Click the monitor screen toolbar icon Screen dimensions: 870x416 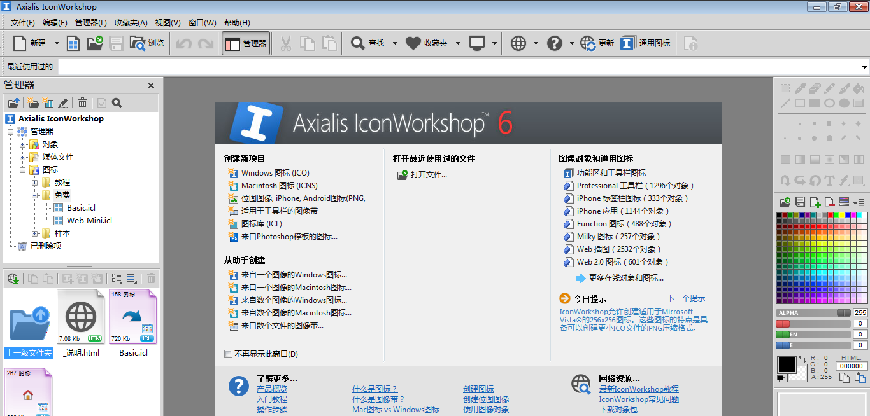477,43
